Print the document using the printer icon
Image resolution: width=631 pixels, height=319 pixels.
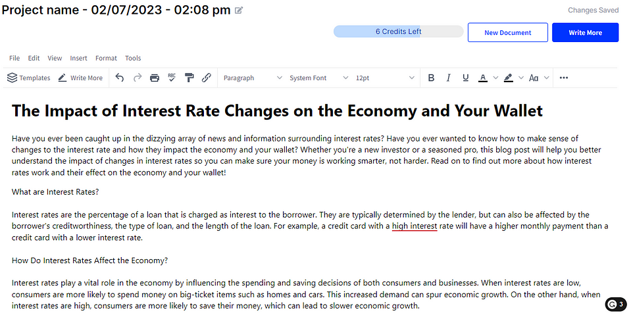[155, 78]
